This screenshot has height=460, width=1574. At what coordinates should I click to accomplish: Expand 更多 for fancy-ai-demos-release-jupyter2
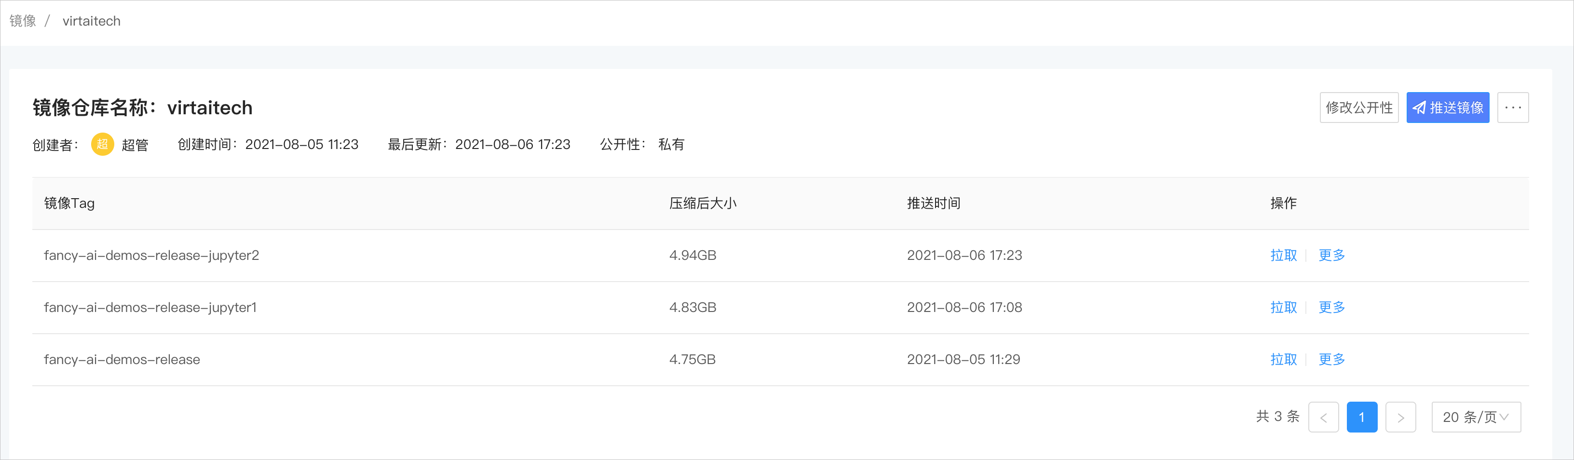click(x=1331, y=256)
